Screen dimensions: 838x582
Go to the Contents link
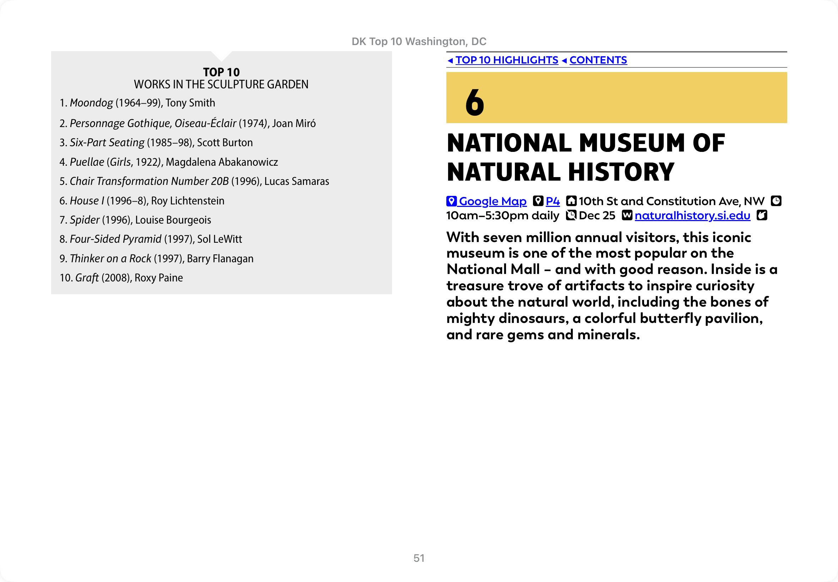point(598,60)
